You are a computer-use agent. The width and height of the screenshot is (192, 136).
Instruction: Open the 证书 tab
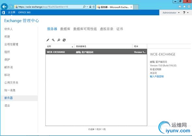point(120,29)
